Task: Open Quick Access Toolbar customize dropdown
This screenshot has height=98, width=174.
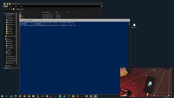Action: point(11,4)
